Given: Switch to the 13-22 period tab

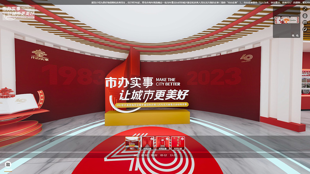Looking at the screenshot, I should (x=173, y=155).
